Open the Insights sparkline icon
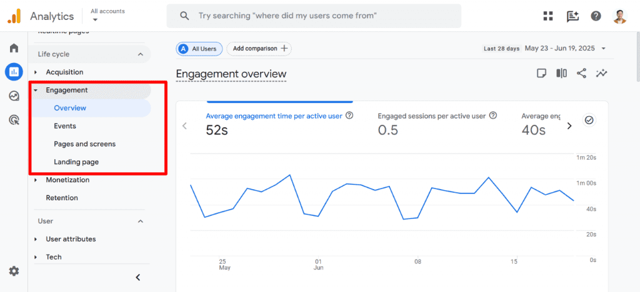 point(601,73)
